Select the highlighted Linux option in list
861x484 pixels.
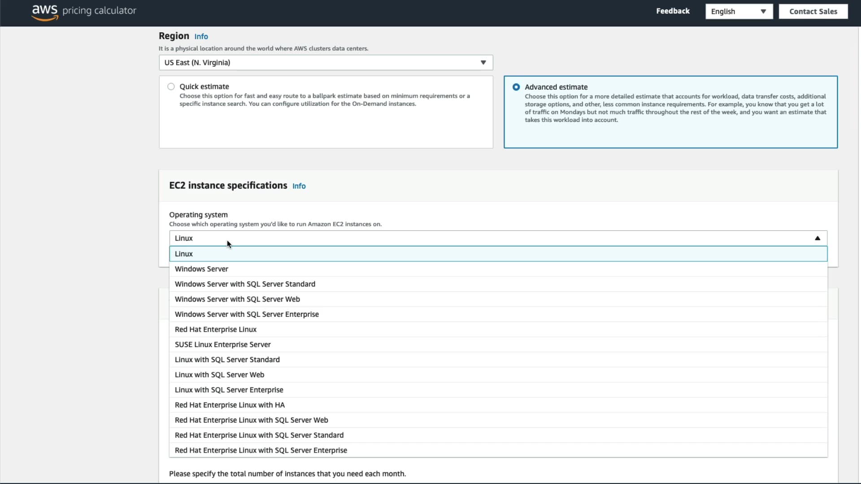tap(184, 254)
